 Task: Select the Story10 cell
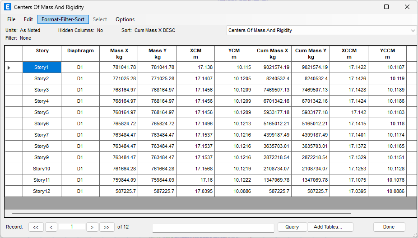[42, 169]
